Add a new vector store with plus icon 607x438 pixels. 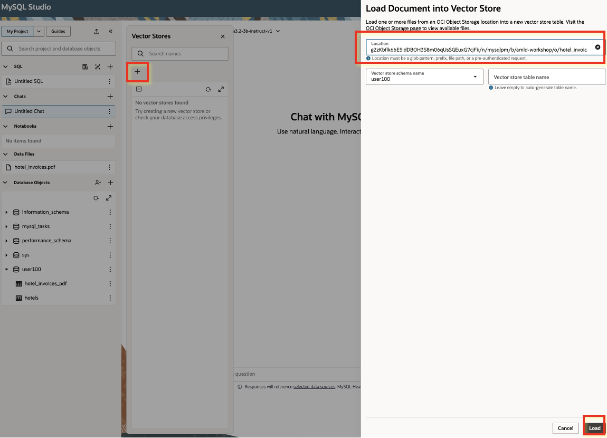[x=137, y=72]
